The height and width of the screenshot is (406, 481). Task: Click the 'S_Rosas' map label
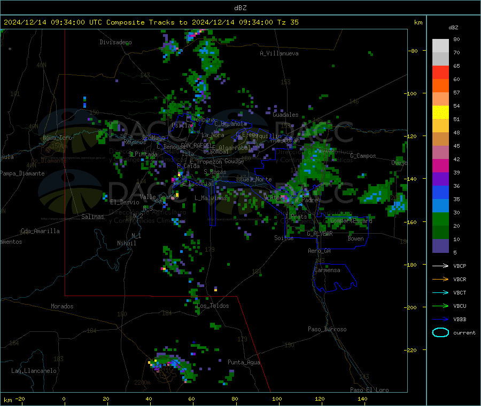click(215, 172)
